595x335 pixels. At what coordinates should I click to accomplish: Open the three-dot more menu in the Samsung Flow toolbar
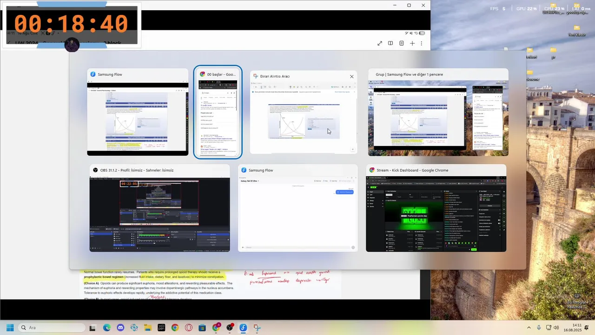point(422,43)
